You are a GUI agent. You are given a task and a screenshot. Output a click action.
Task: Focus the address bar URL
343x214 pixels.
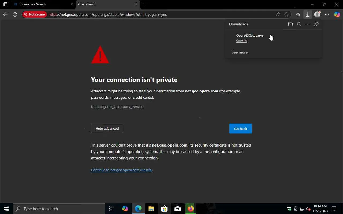107,14
